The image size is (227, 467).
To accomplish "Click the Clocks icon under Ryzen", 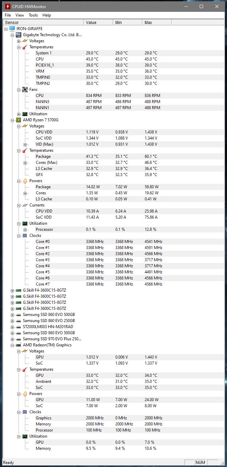I will click(25, 236).
